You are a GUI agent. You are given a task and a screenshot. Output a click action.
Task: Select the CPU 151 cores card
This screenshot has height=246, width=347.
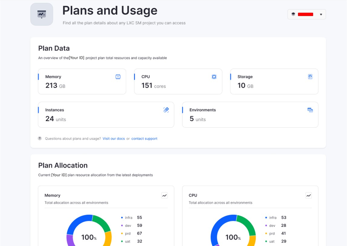tap(178, 82)
